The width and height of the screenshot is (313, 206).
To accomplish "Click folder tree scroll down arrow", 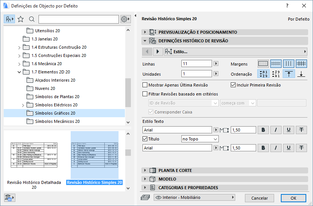I will coord(128,122).
